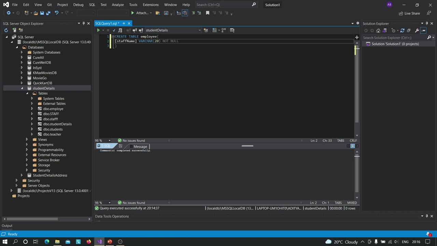Image resolution: width=437 pixels, height=246 pixels.
Task: Execute the query with the green play button
Action: (98, 30)
